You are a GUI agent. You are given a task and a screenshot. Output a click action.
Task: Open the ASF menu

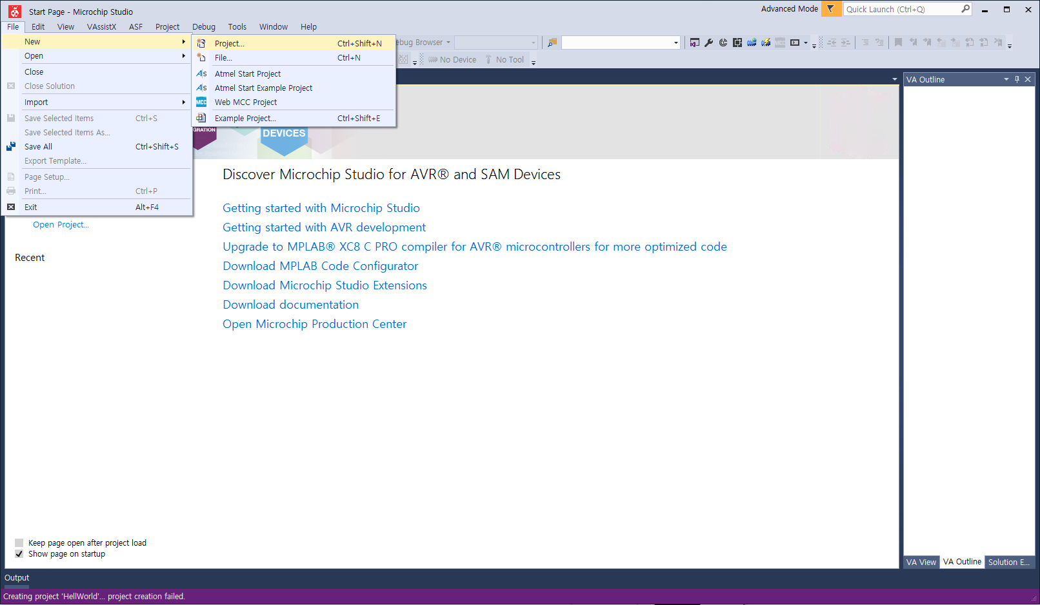click(x=135, y=26)
